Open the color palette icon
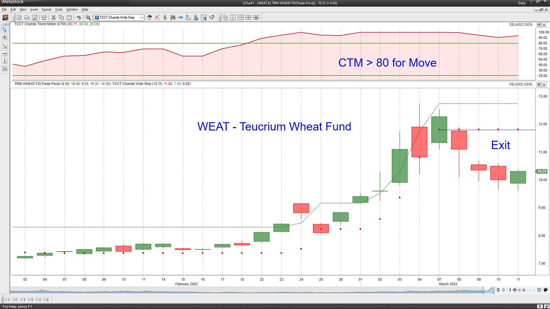The height and width of the screenshot is (309, 550). click(x=545, y=290)
